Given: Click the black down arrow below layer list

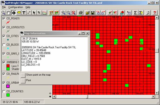Looking at the screenshot, I should (50, 96).
